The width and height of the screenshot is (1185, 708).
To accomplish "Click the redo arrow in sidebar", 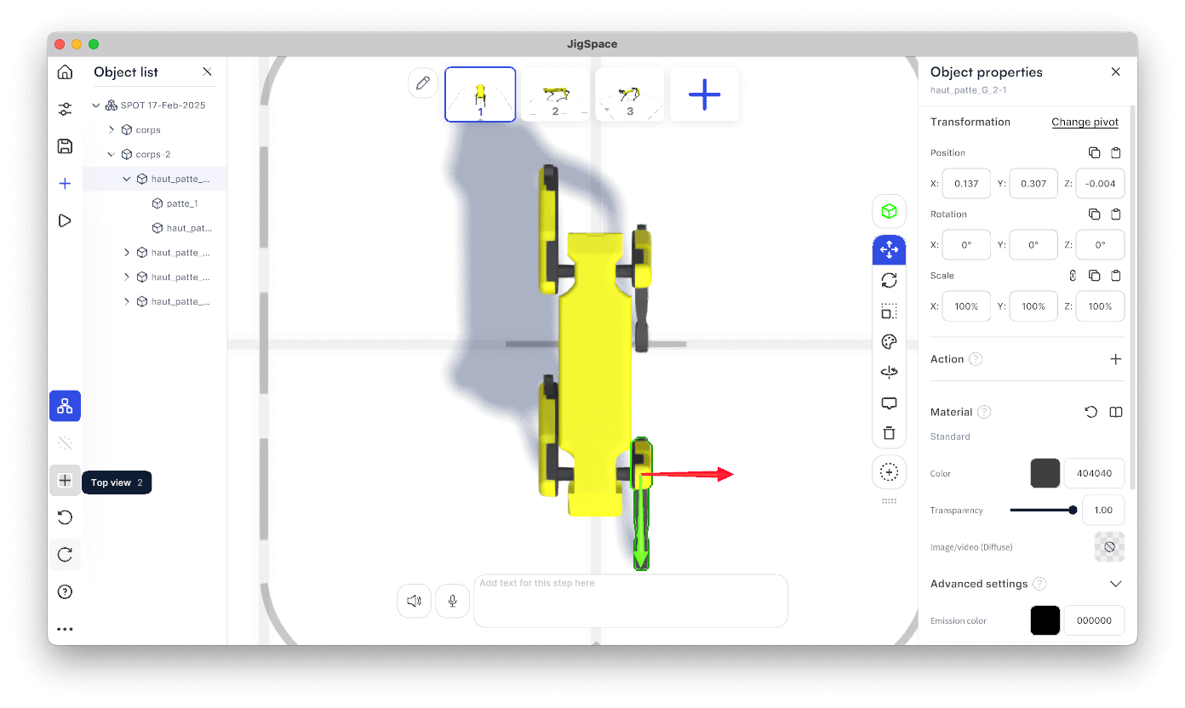I will point(65,555).
